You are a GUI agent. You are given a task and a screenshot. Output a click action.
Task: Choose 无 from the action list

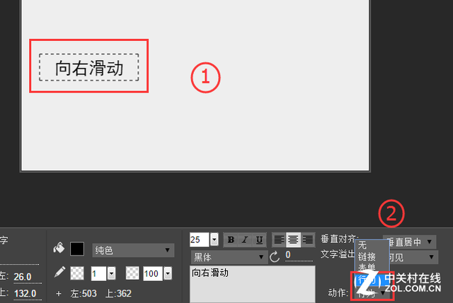click(x=362, y=245)
